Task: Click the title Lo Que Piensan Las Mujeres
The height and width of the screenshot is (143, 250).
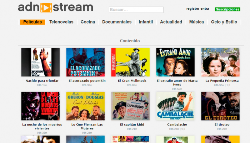Action: tap(87, 127)
